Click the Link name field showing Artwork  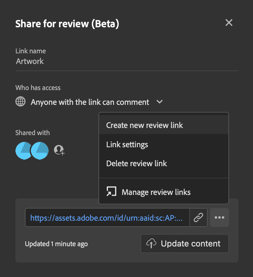[x=30, y=61]
